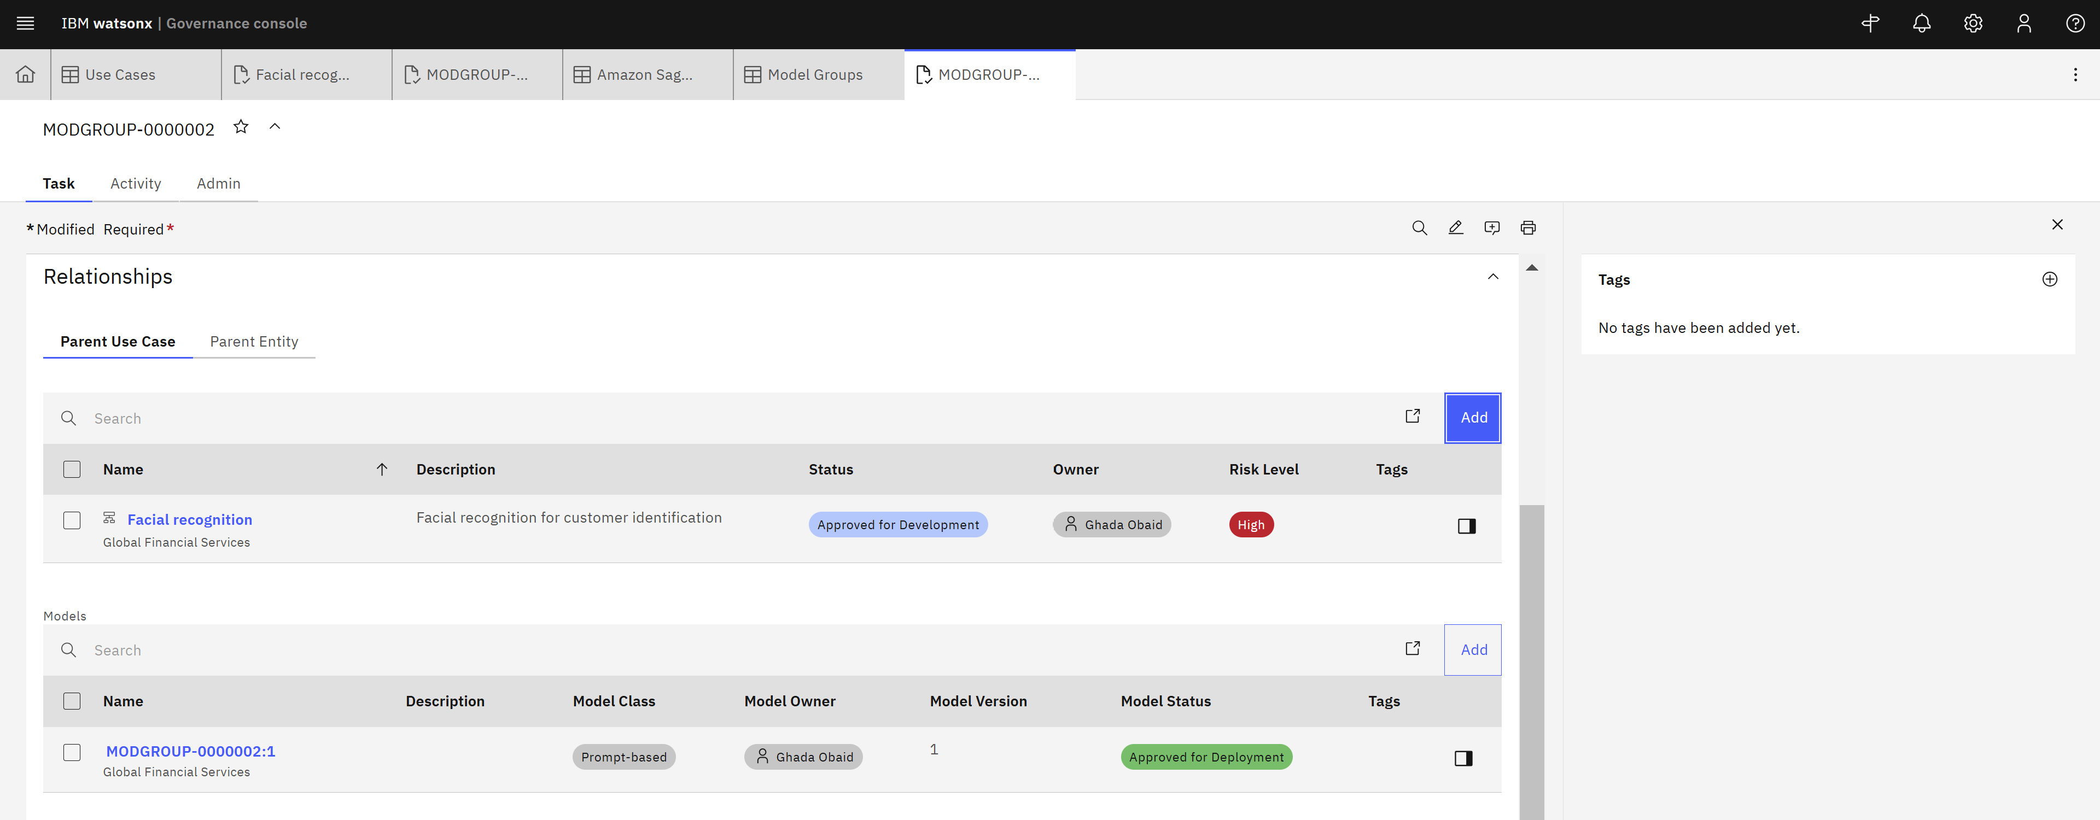Click Add to link a model

pos(1472,649)
